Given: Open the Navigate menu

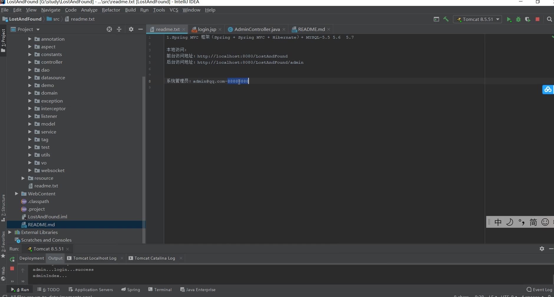Looking at the screenshot, I should 51,10.
